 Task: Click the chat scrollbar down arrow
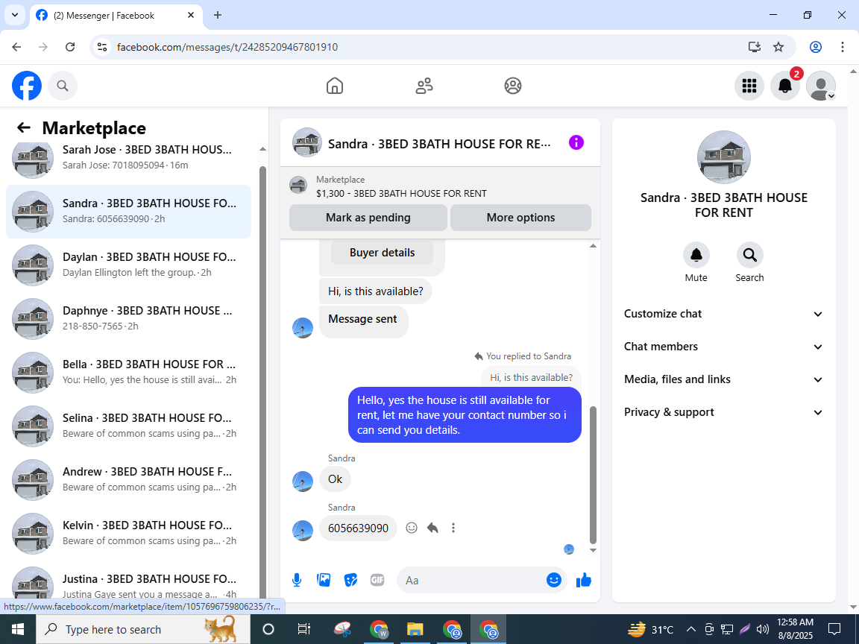click(593, 550)
